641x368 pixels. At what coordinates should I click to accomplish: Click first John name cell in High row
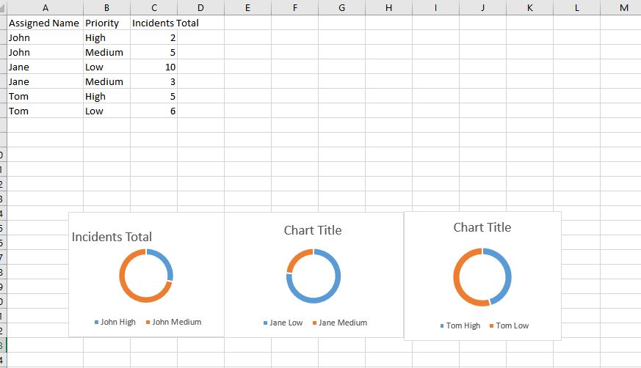click(x=46, y=37)
